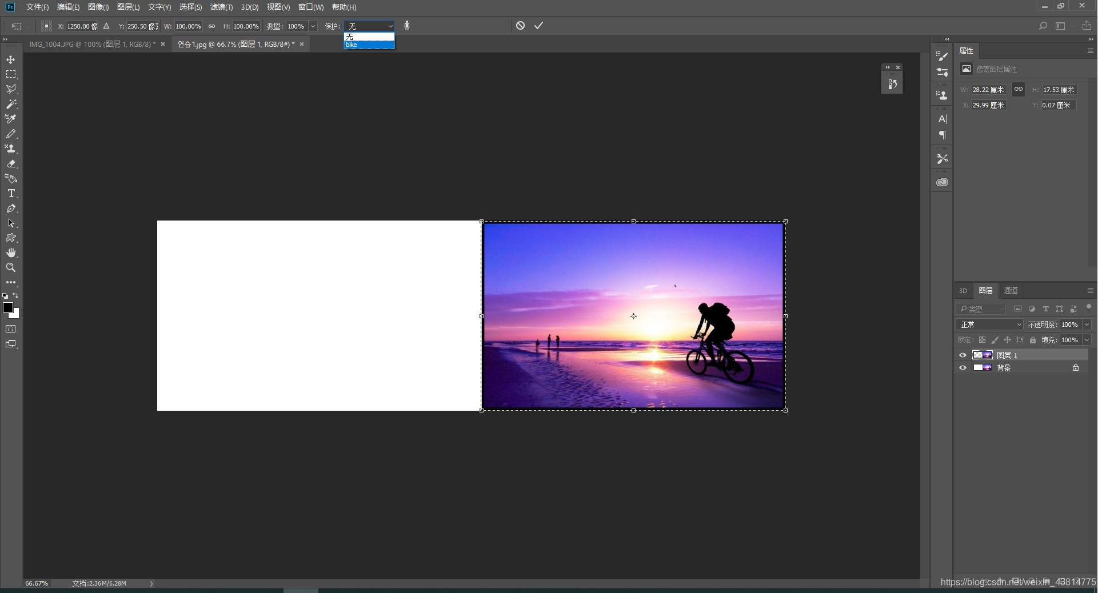Select the Zoom tool
Image resolution: width=1102 pixels, height=593 pixels.
[11, 268]
